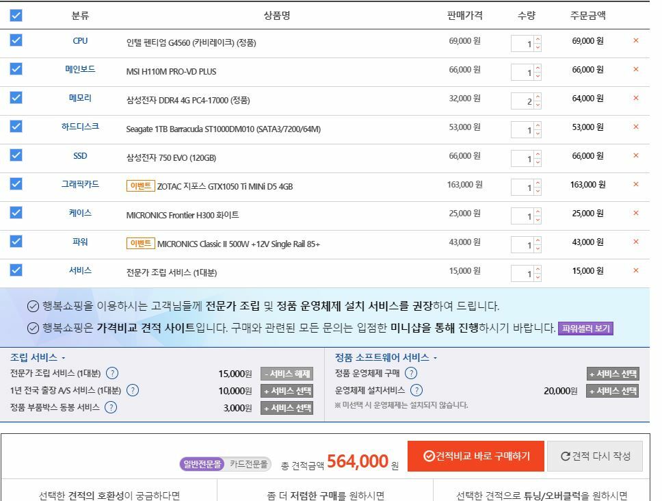This screenshot has height=501, width=662.
Task: Collapse the 정품 소프트웨어 서비스 section
Action: pos(386,357)
